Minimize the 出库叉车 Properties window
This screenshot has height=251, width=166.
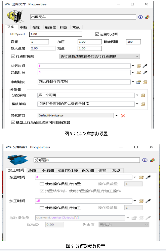pos(119,4)
